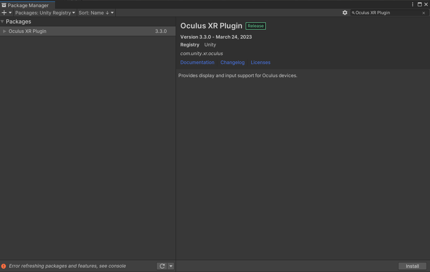
Task: Click the Version 3.3.0 - March 24, 2023 text
Action: (216, 37)
